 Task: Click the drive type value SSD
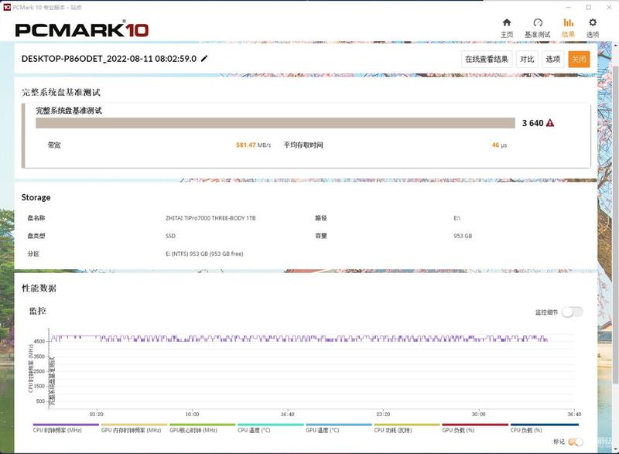click(170, 236)
